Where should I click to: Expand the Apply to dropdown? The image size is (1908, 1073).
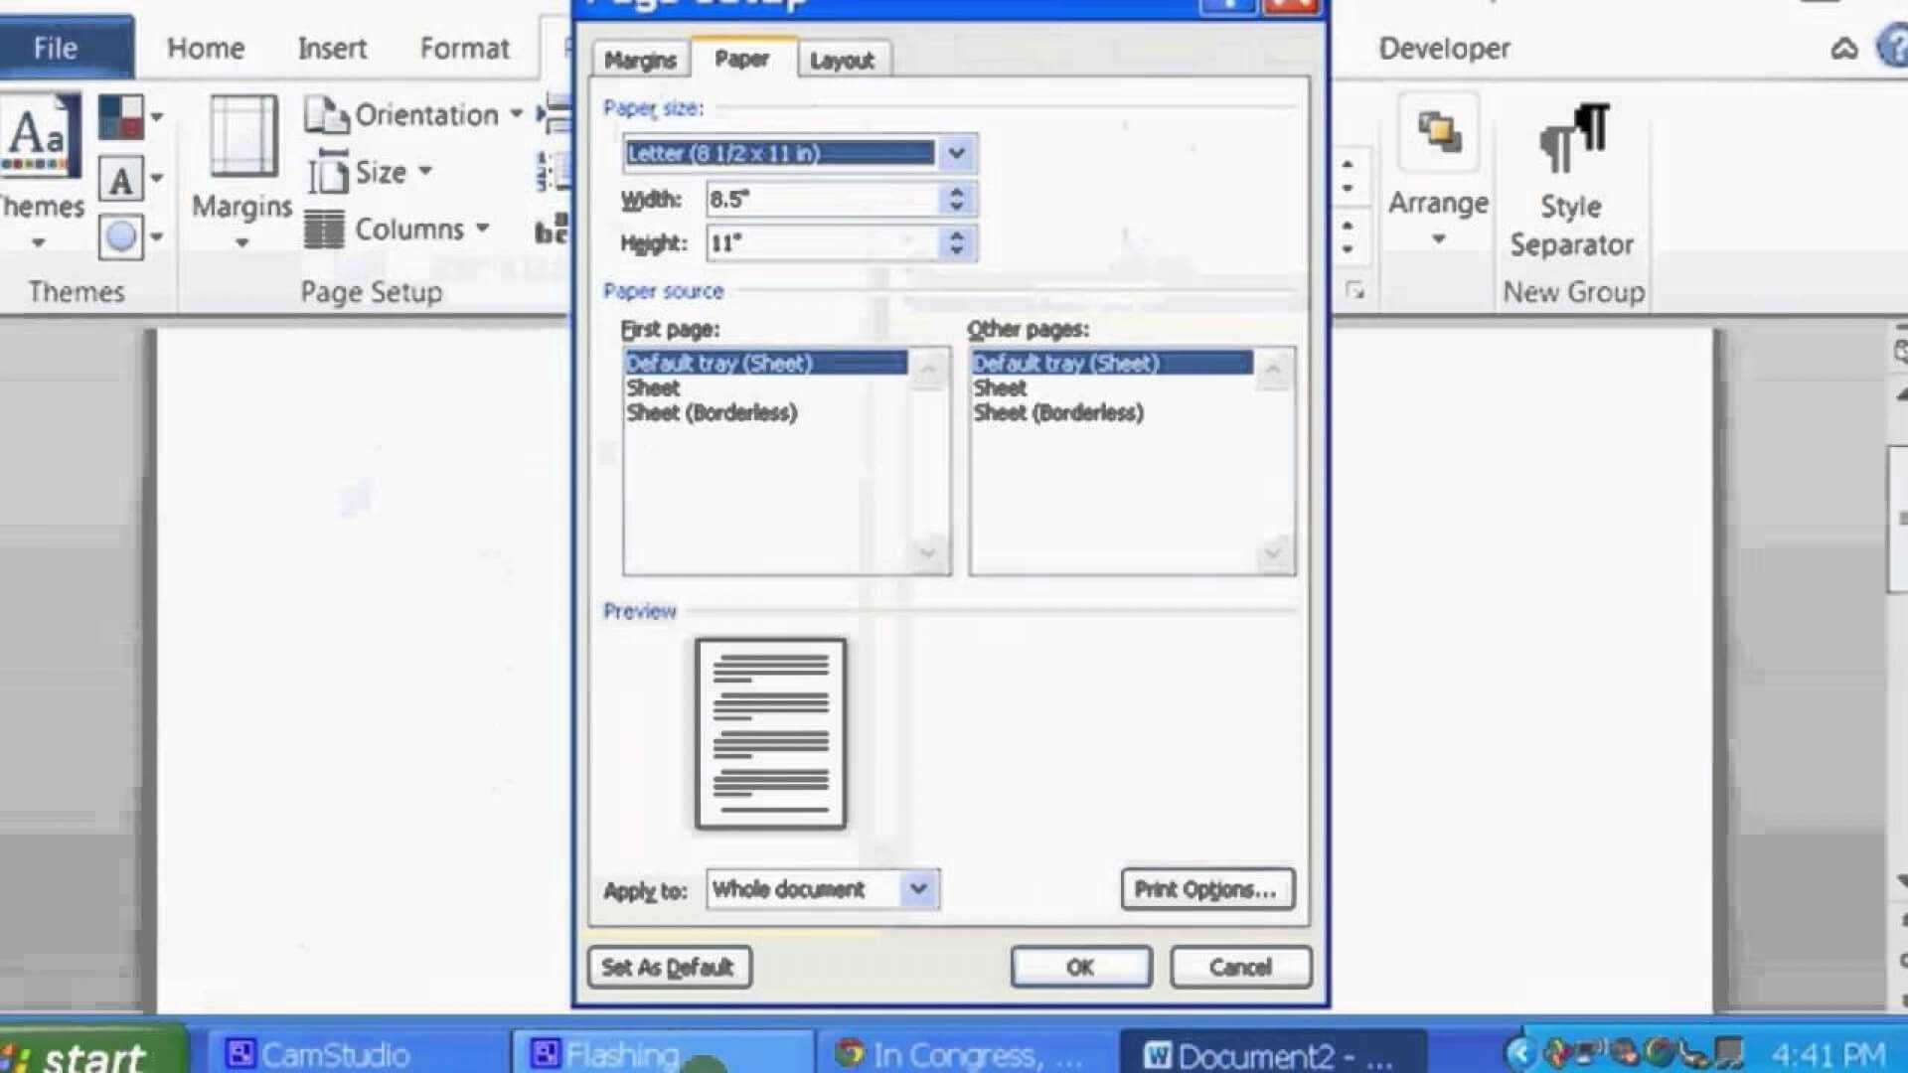pos(920,889)
